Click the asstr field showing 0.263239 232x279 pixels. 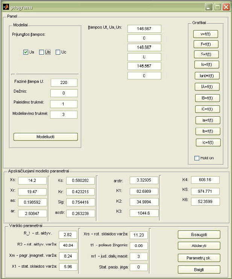[80, 213]
